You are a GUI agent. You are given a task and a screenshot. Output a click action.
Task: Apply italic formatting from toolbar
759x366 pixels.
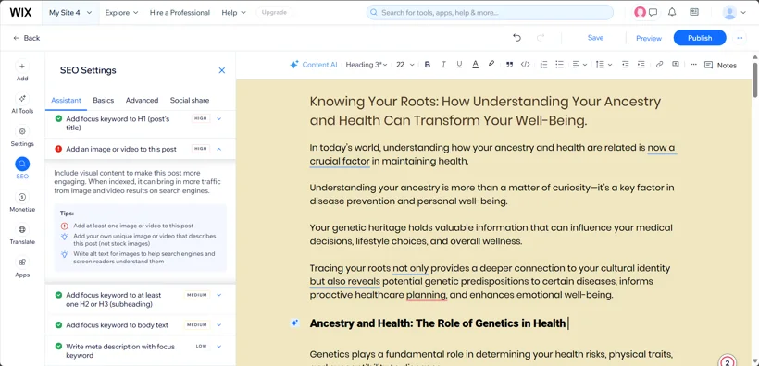[443, 65]
